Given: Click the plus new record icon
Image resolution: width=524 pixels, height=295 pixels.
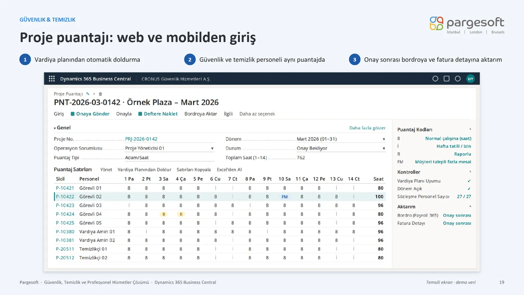Looking at the screenshot, I should pos(94,94).
